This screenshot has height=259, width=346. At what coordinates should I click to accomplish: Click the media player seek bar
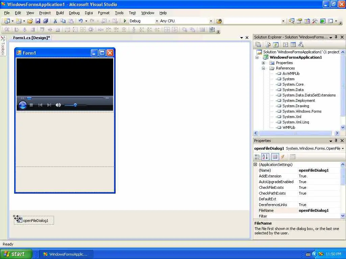[65, 98]
